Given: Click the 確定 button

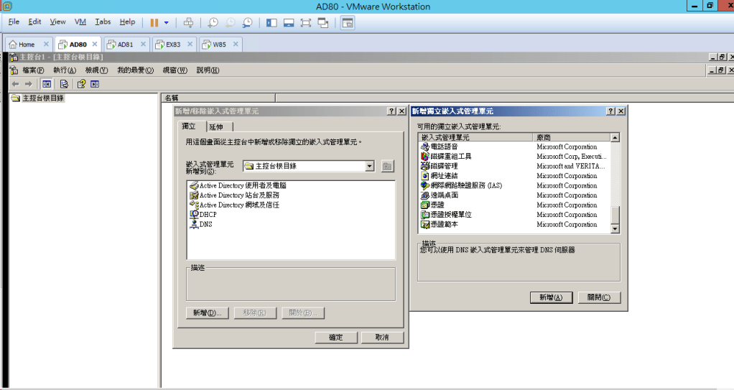Looking at the screenshot, I should pyautogui.click(x=335, y=338).
